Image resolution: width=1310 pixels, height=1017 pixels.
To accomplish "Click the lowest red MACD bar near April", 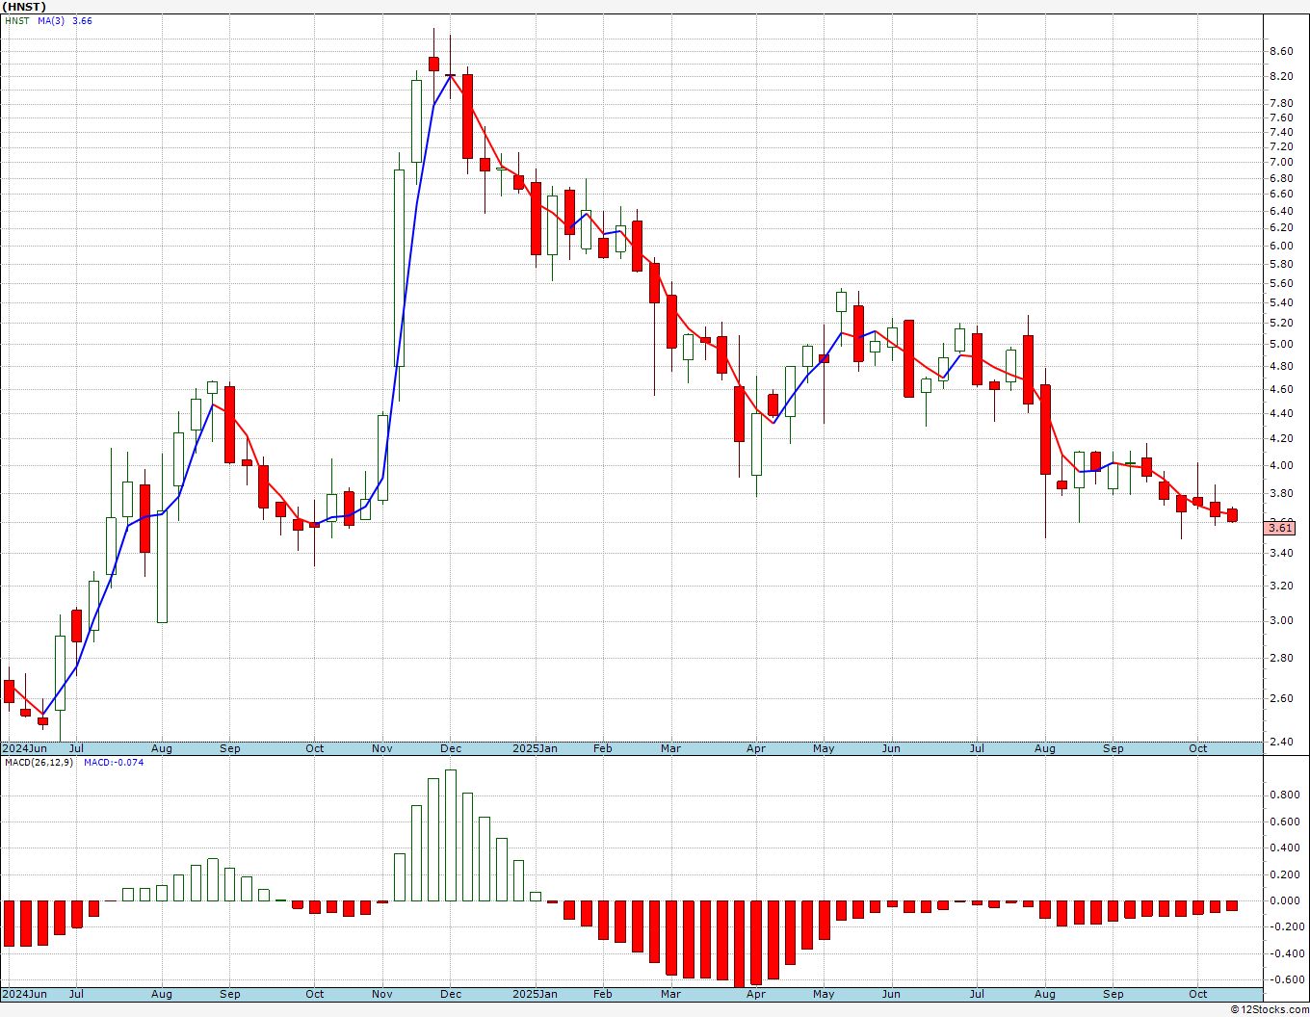I will pyautogui.click(x=740, y=944).
